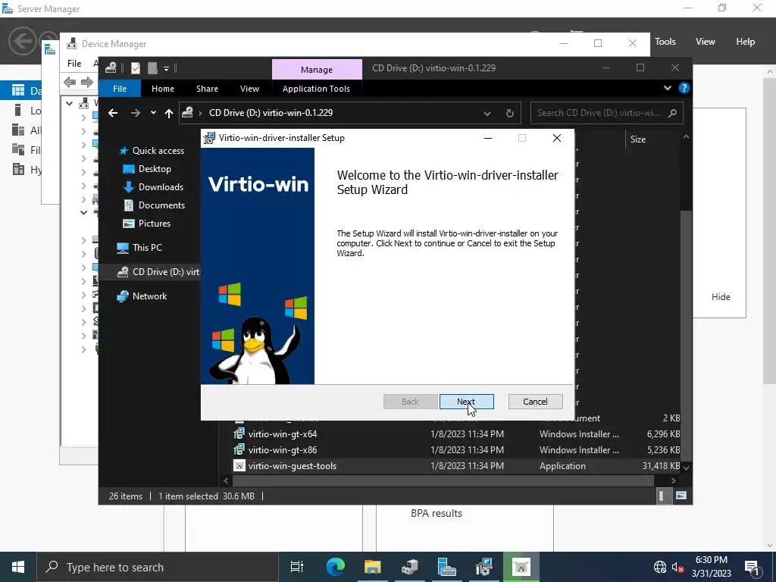The width and height of the screenshot is (776, 582).
Task: Select Quick access in navigation pane
Action: point(158,151)
